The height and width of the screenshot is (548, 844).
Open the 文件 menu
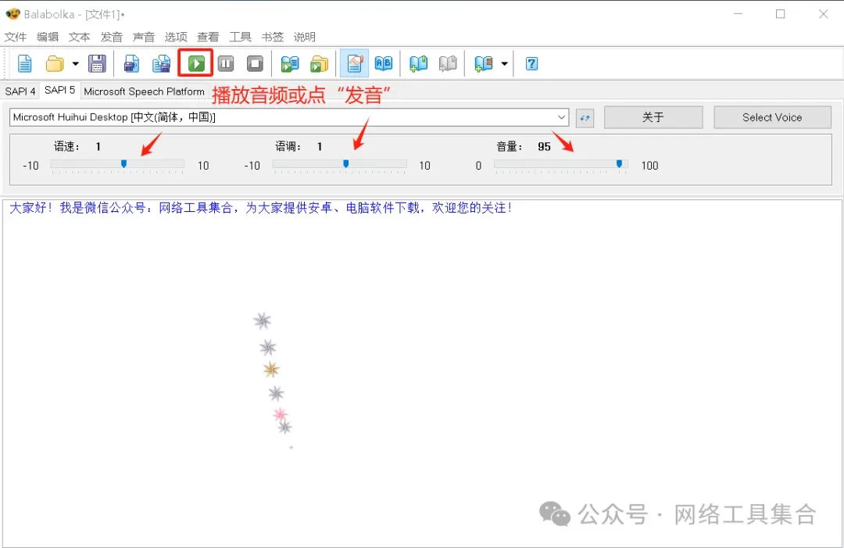point(15,37)
